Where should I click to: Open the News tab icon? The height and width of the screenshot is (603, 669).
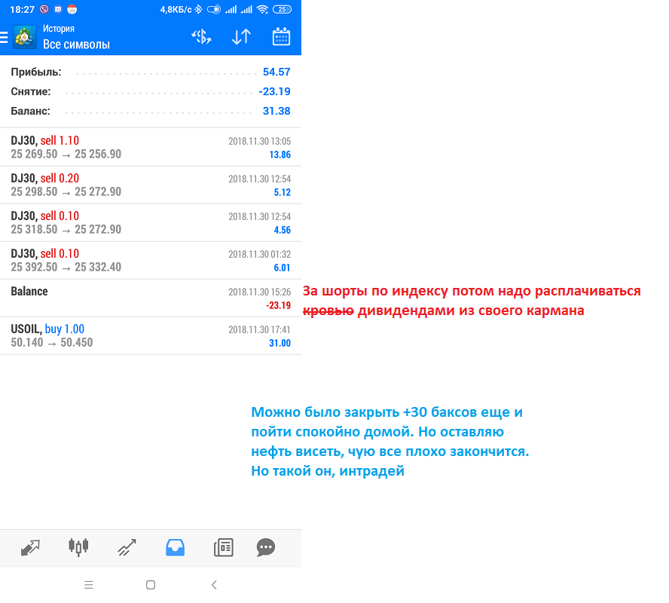click(223, 547)
